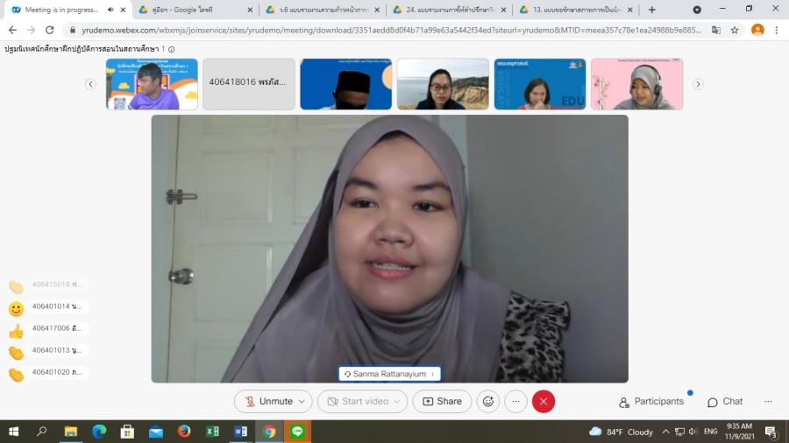Leave the meeting with red X button
This screenshot has height=443, width=789.
pos(544,401)
